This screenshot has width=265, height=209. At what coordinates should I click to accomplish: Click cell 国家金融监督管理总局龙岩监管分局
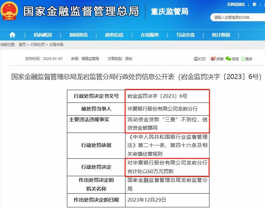(x=167, y=185)
